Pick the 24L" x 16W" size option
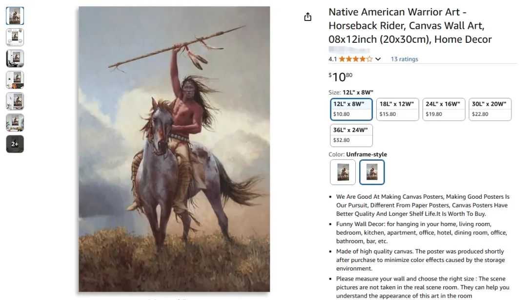Screen dimensions: 527x300 click(444, 109)
